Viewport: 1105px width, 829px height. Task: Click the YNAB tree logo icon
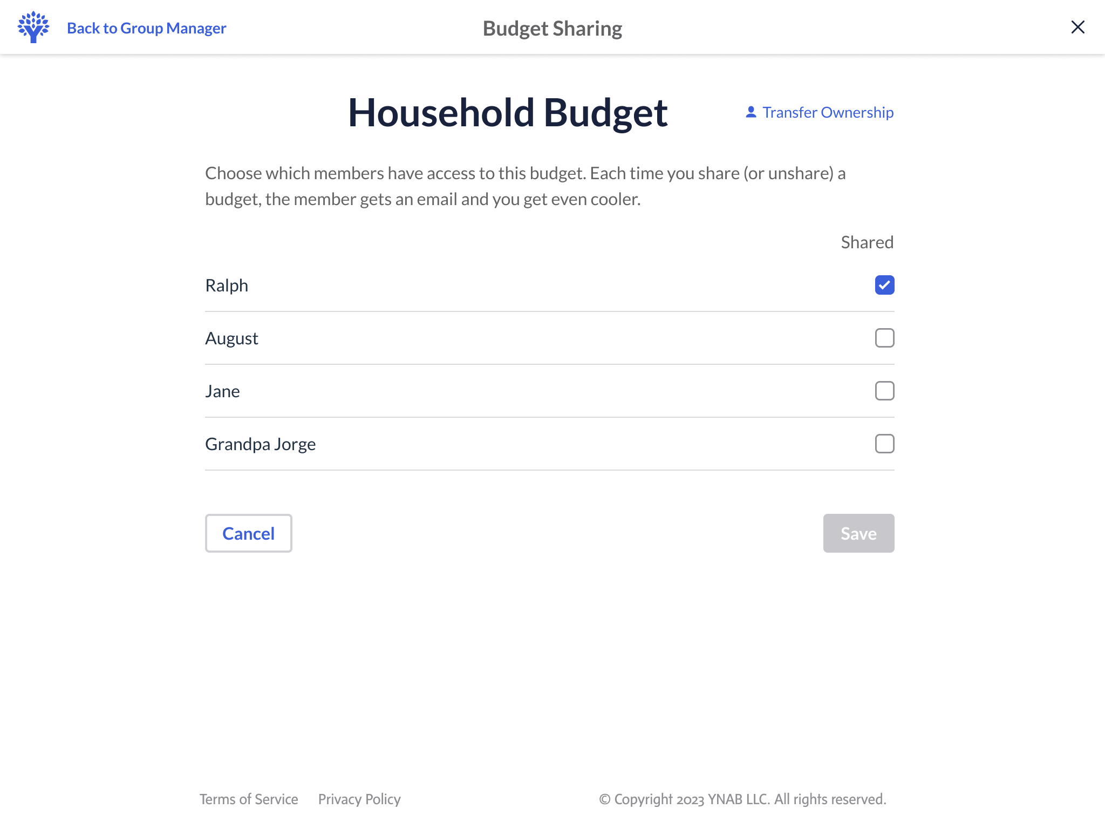coord(33,27)
